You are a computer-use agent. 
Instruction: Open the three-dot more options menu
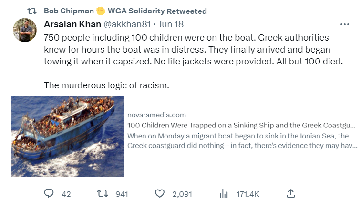point(344,24)
